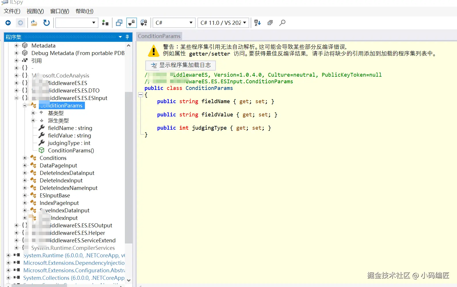Click the Open assembly folder icon
The height and width of the screenshot is (287, 457).
click(34, 23)
